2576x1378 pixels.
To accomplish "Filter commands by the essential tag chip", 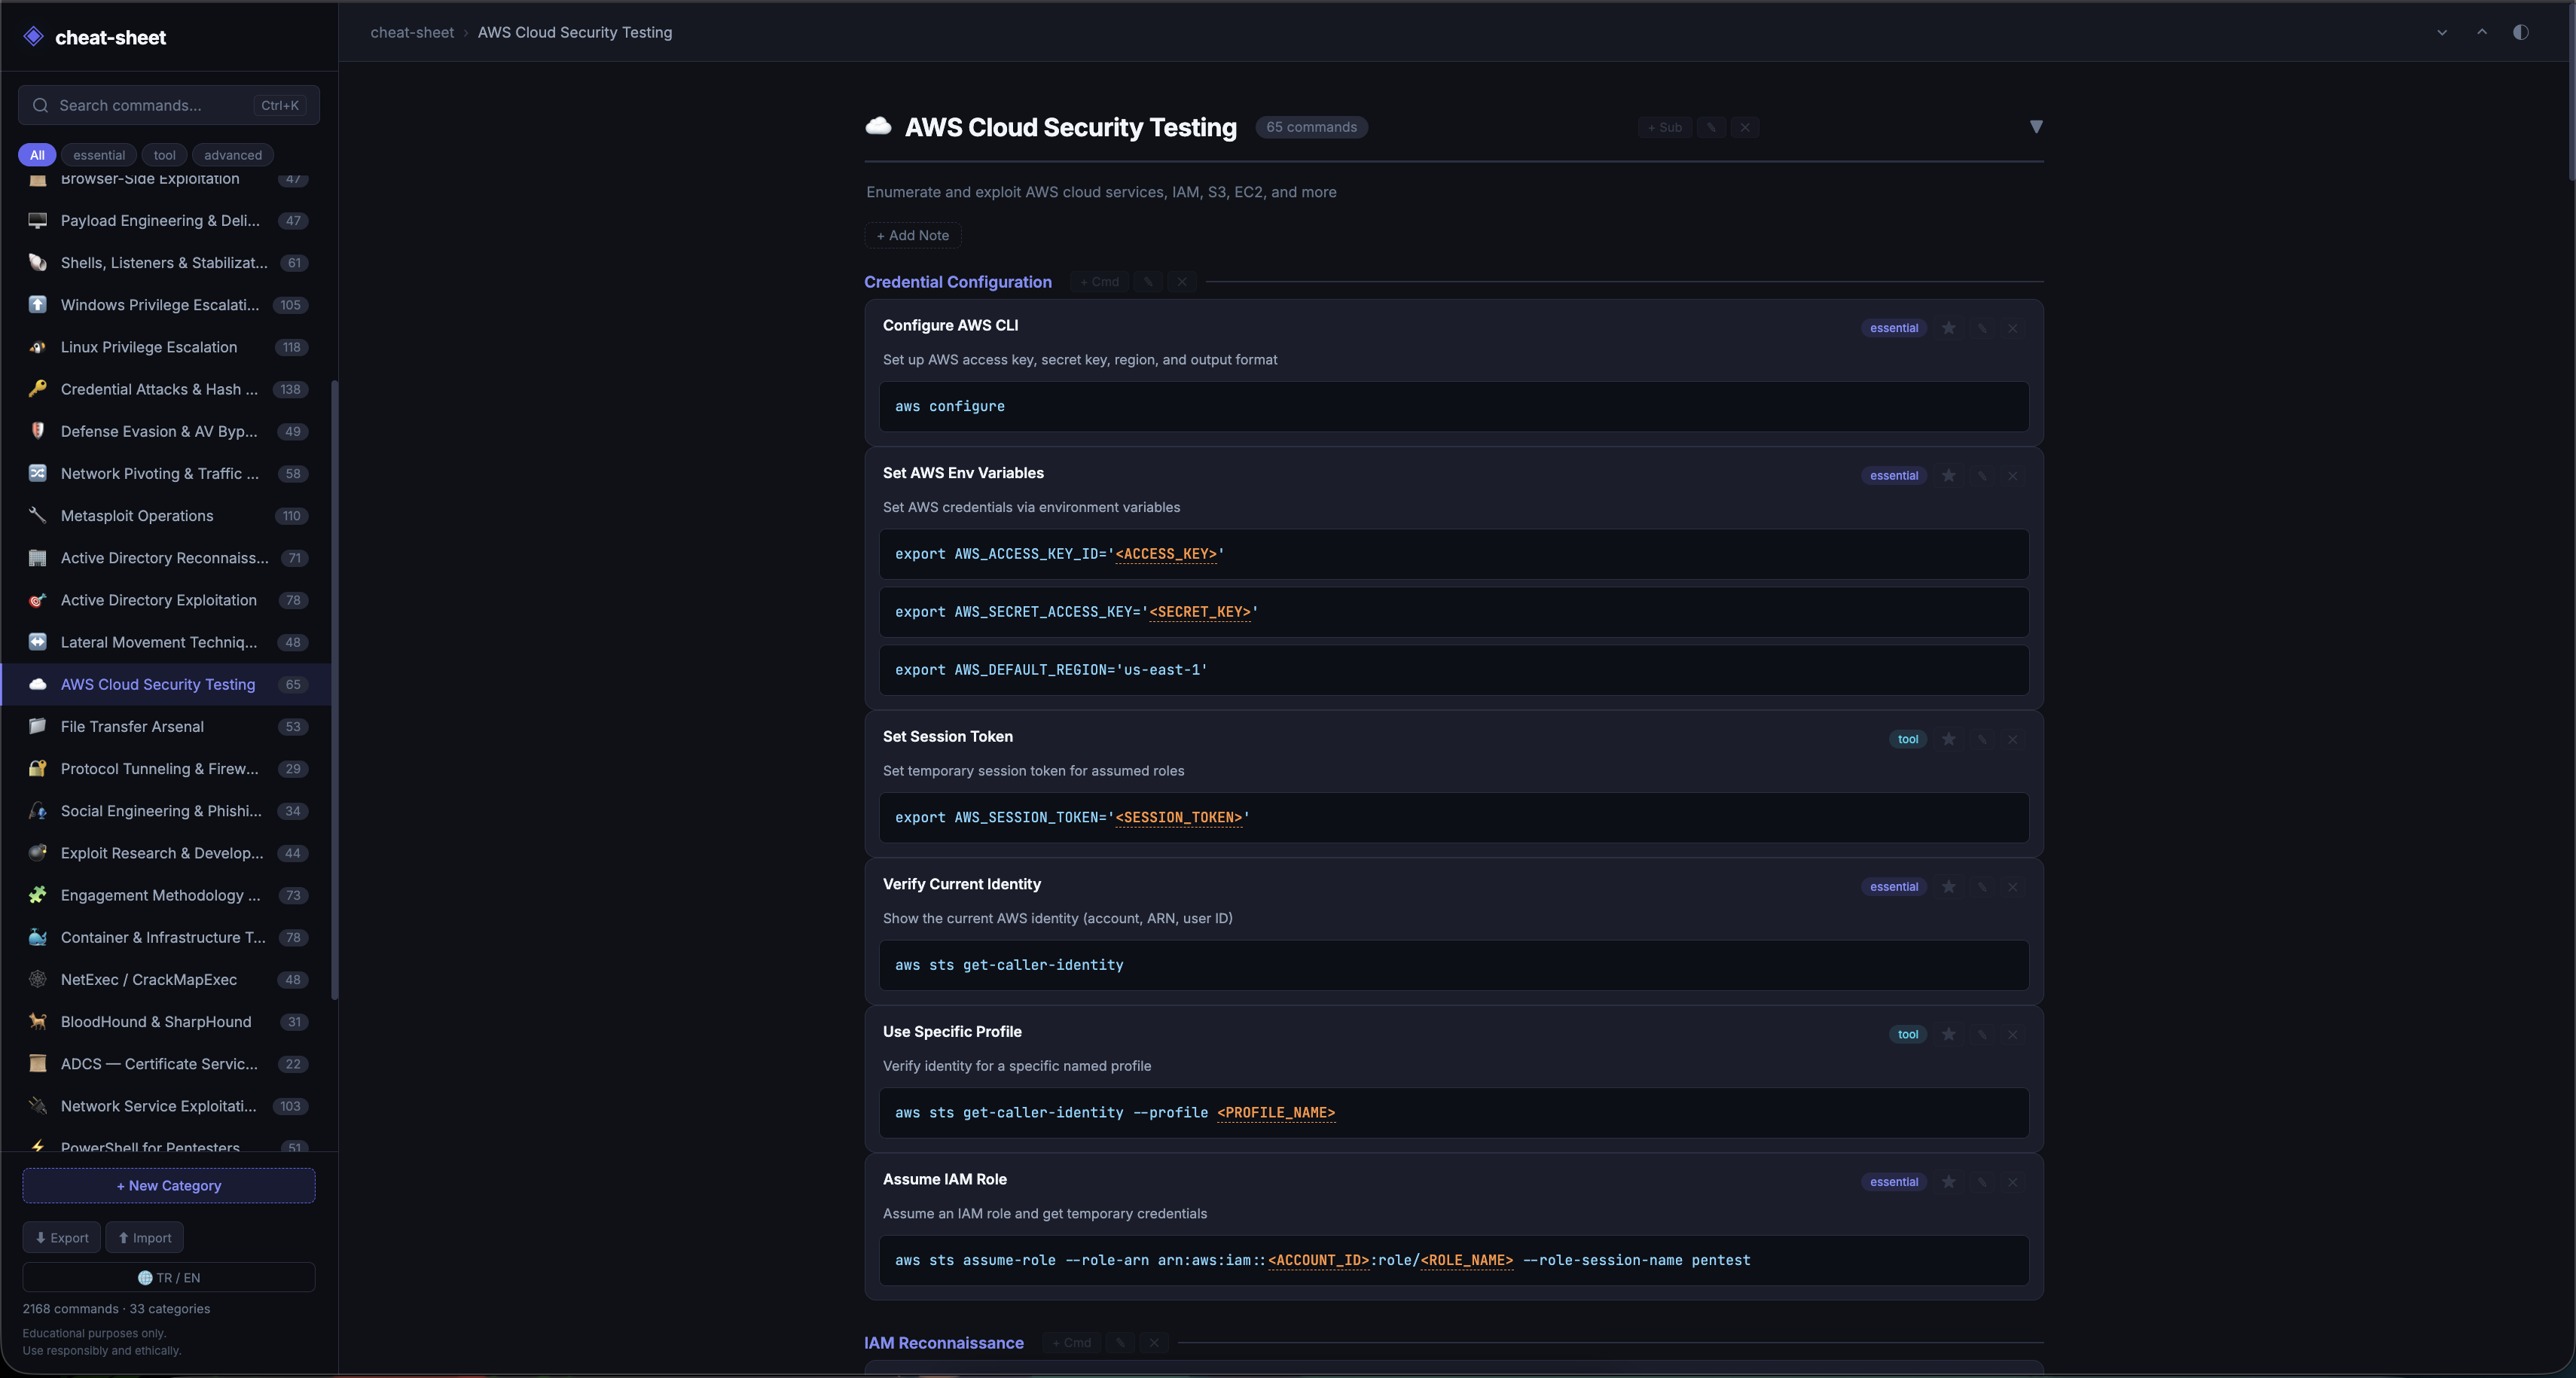I will coord(99,155).
